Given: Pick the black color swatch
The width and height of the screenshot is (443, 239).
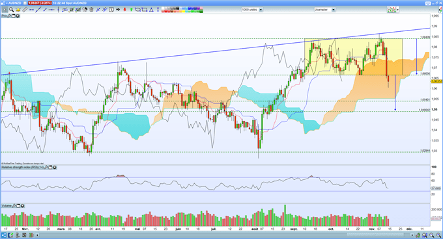Looking at the screenshot, I should (x=177, y=8).
